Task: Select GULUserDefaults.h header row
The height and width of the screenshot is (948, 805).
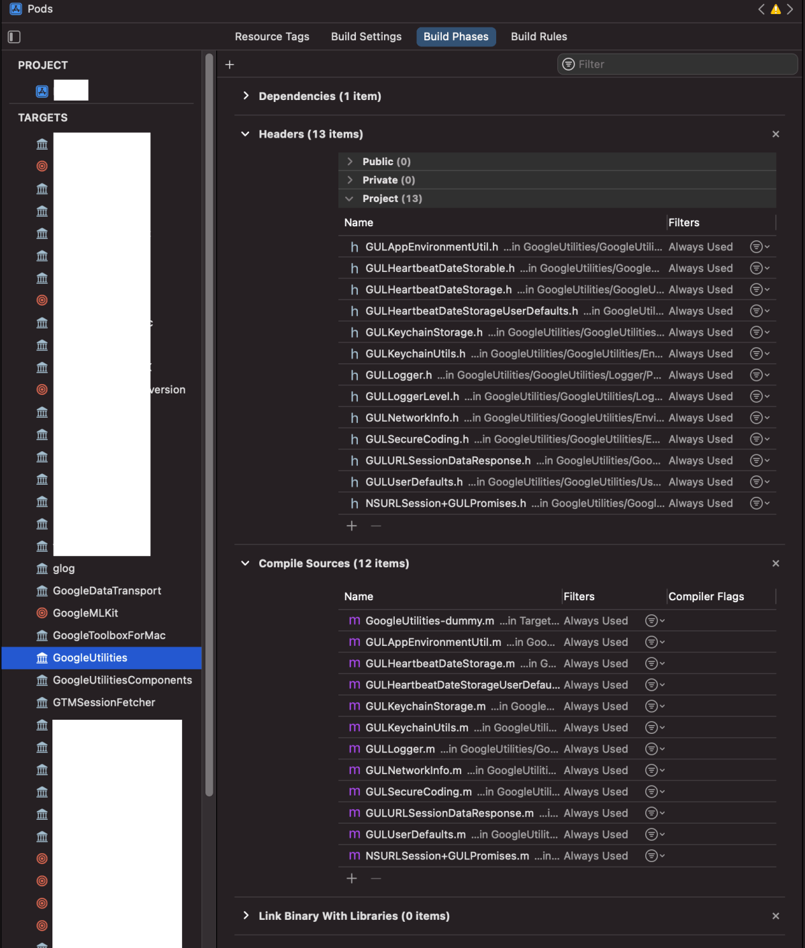Action: (557, 482)
